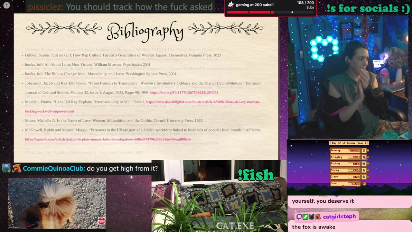Click the Other earnings row

(345, 177)
